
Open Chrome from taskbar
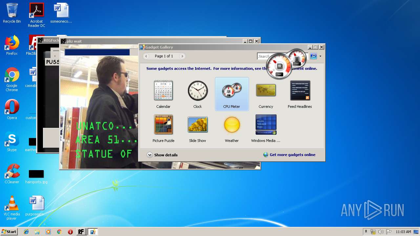(59, 232)
